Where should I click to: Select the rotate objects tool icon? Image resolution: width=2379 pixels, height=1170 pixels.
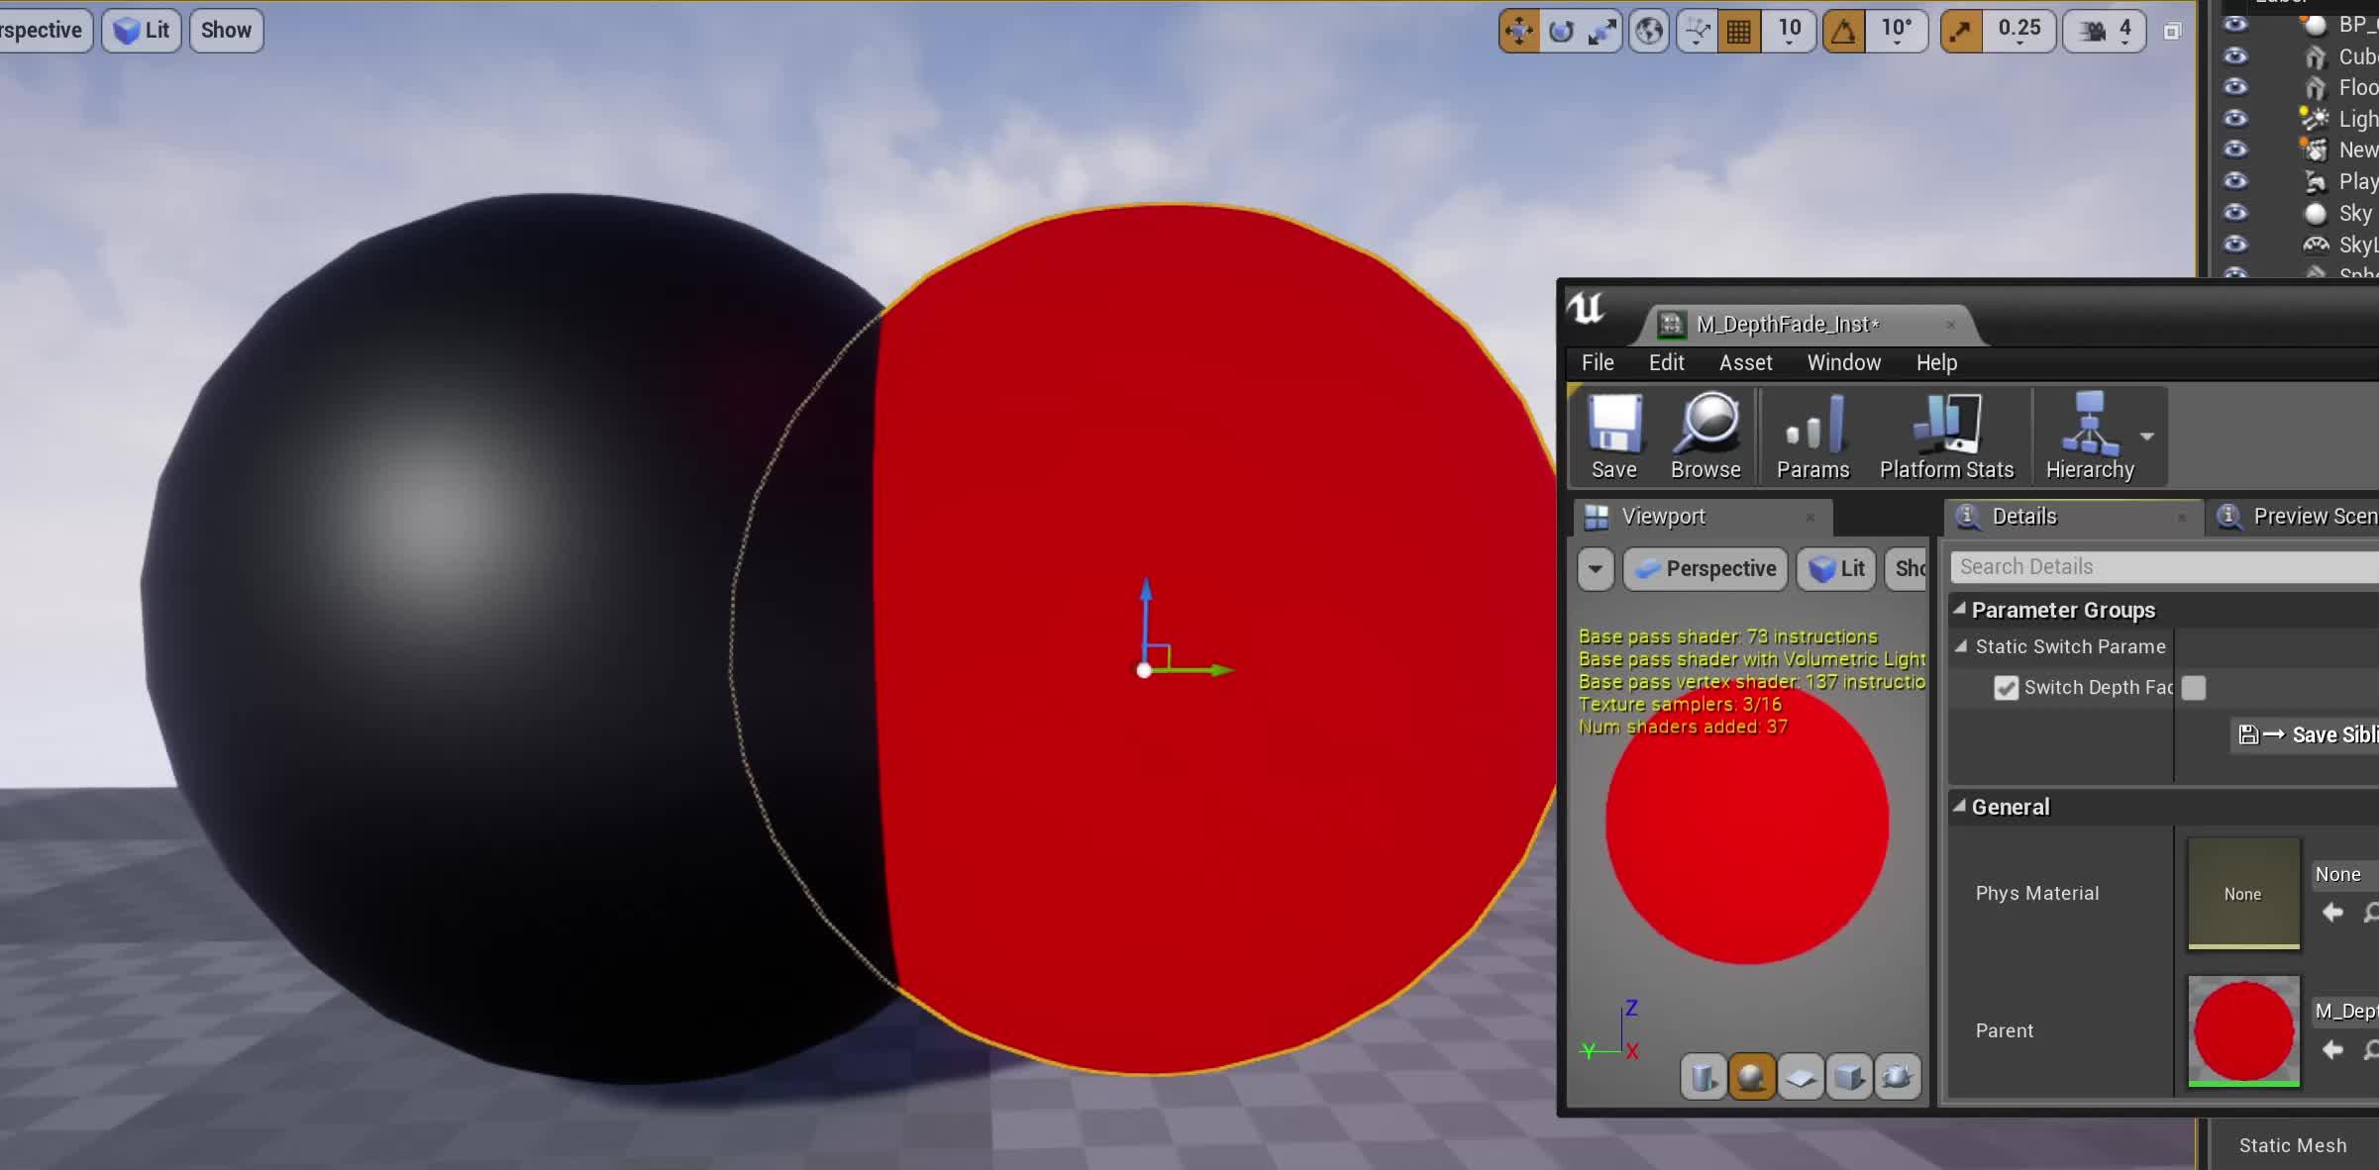click(1561, 31)
